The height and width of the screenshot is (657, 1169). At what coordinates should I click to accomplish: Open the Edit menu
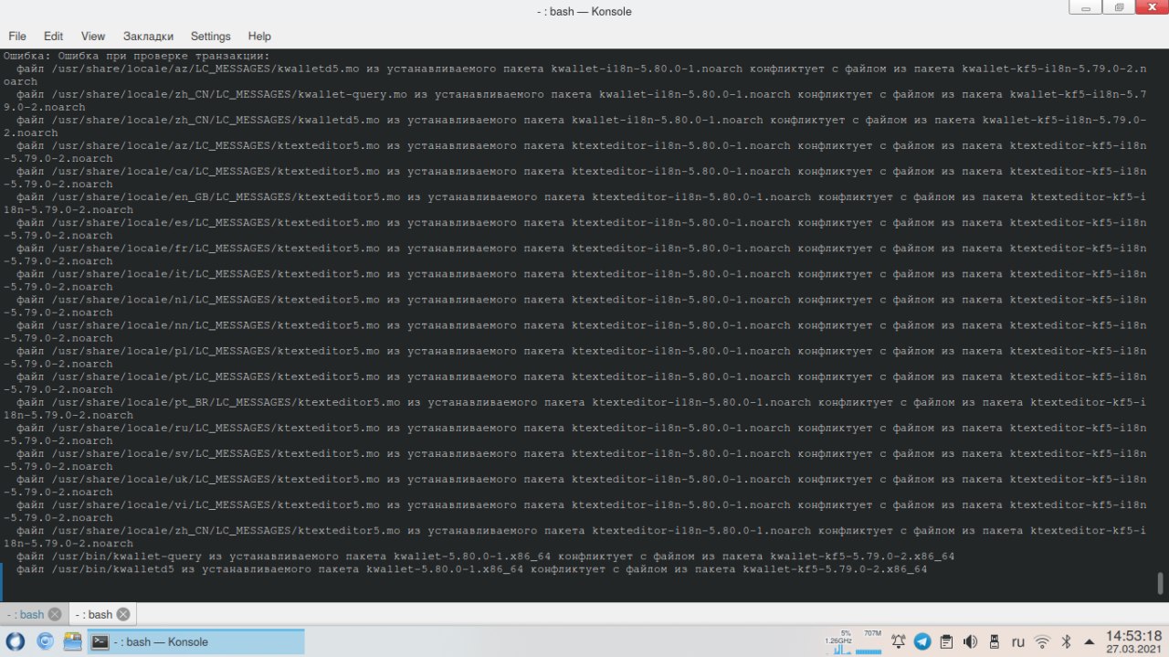pyautogui.click(x=54, y=37)
